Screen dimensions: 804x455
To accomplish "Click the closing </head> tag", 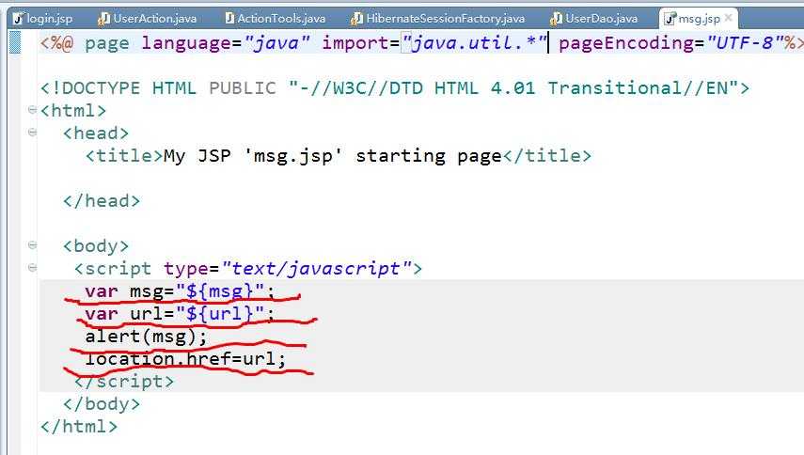I will pos(101,201).
